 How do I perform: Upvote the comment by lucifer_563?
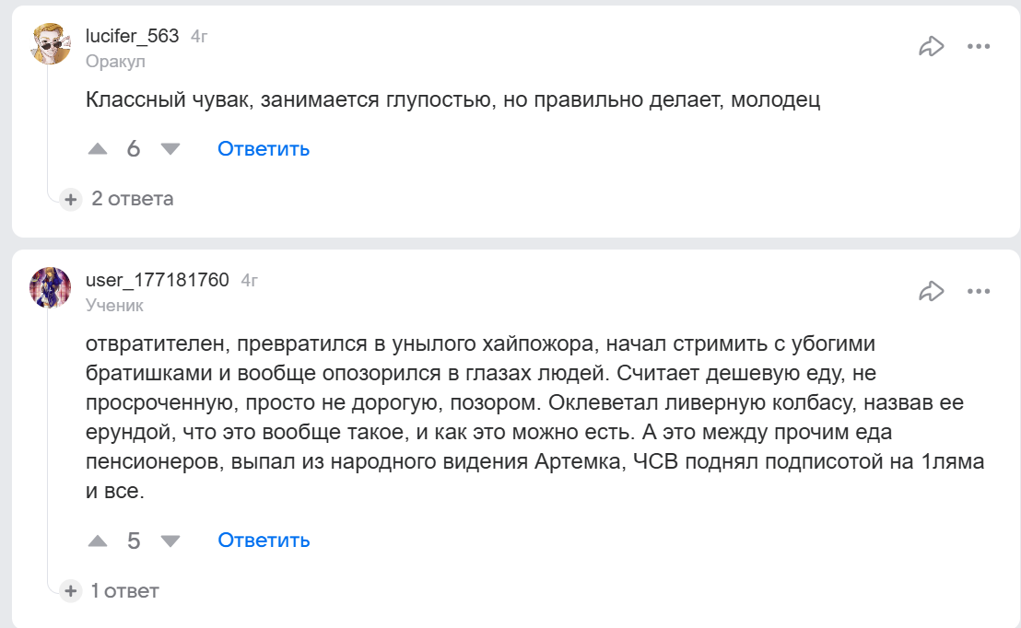click(99, 149)
